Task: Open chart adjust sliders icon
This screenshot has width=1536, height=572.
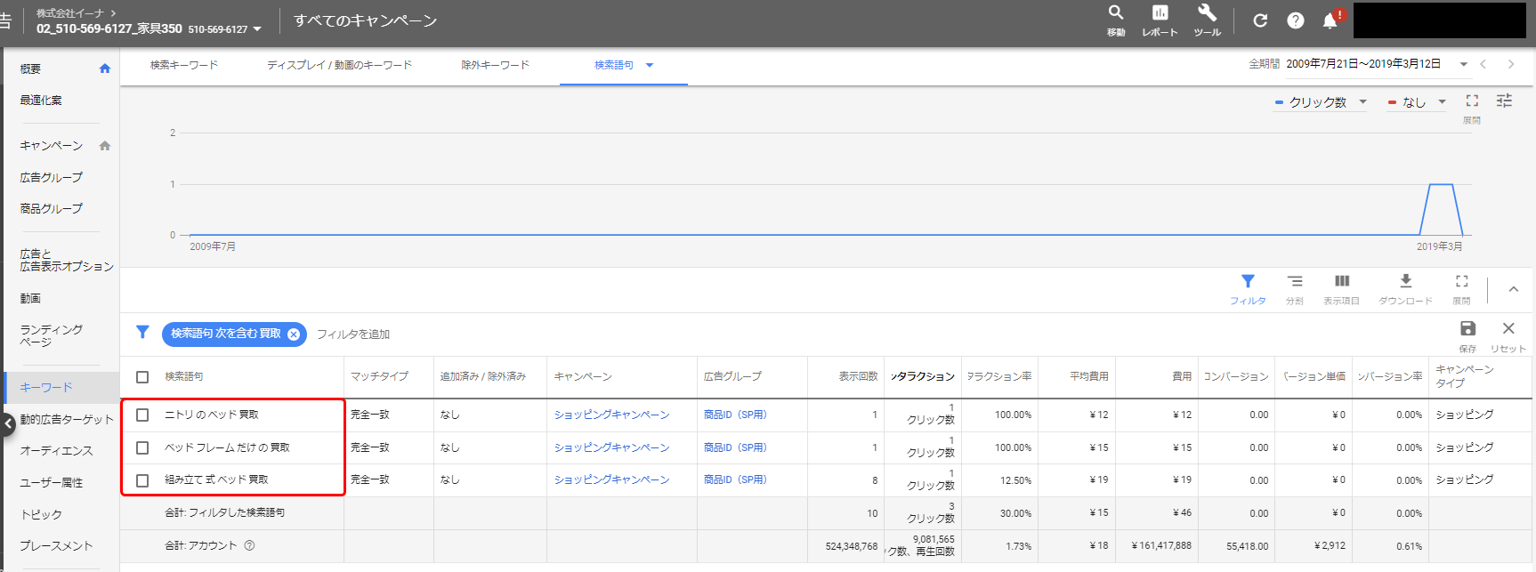Action: (1504, 101)
